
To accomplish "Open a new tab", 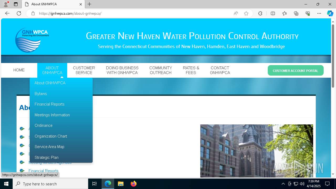I will (x=90, y=4).
